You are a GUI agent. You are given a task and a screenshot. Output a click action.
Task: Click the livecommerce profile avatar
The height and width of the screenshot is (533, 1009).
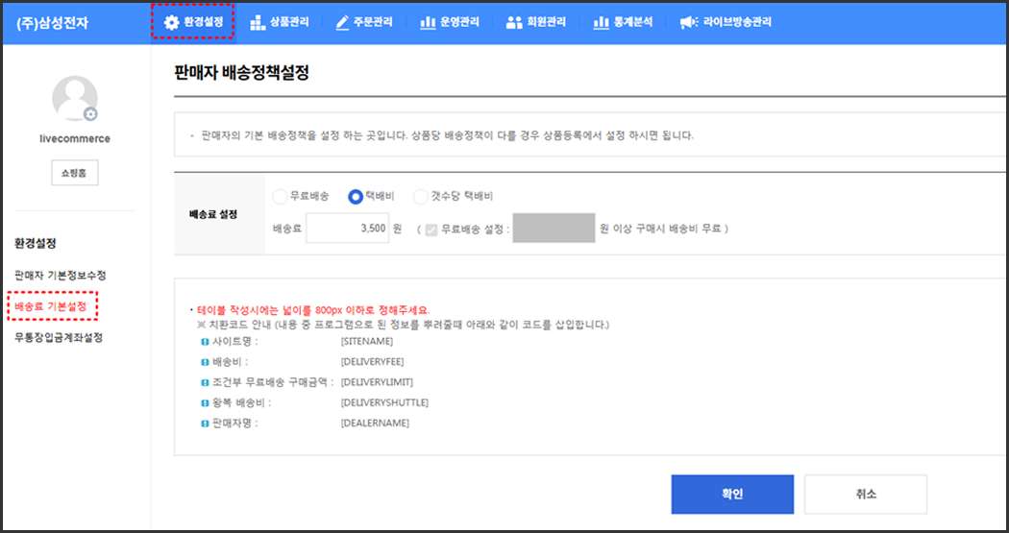(75, 99)
